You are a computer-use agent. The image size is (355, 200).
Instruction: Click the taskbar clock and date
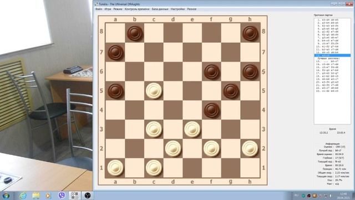(343, 196)
